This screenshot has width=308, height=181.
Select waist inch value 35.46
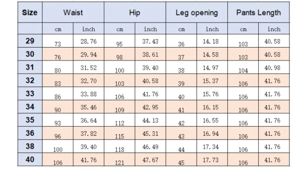(89, 107)
